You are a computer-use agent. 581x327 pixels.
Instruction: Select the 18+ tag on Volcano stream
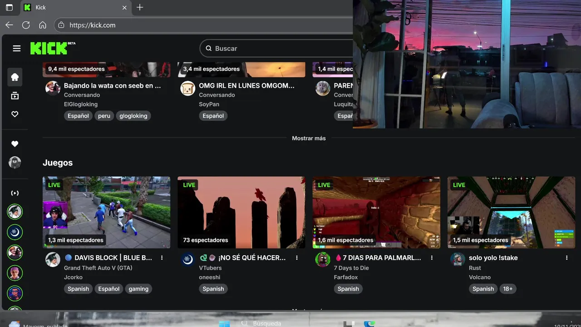pos(507,289)
